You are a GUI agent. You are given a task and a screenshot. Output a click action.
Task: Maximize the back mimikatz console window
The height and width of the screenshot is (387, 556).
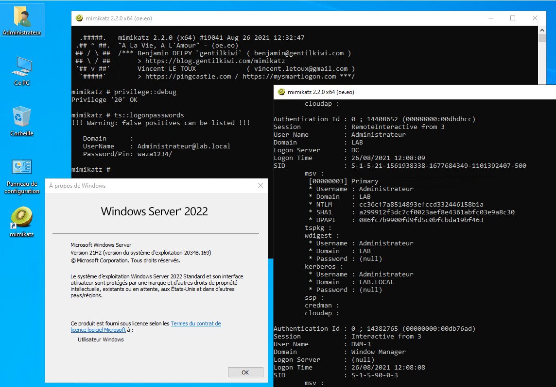[513, 18]
